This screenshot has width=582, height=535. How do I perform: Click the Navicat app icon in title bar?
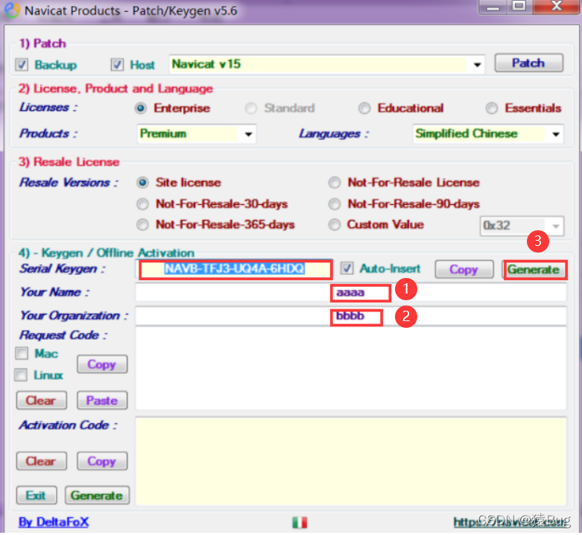(12, 10)
